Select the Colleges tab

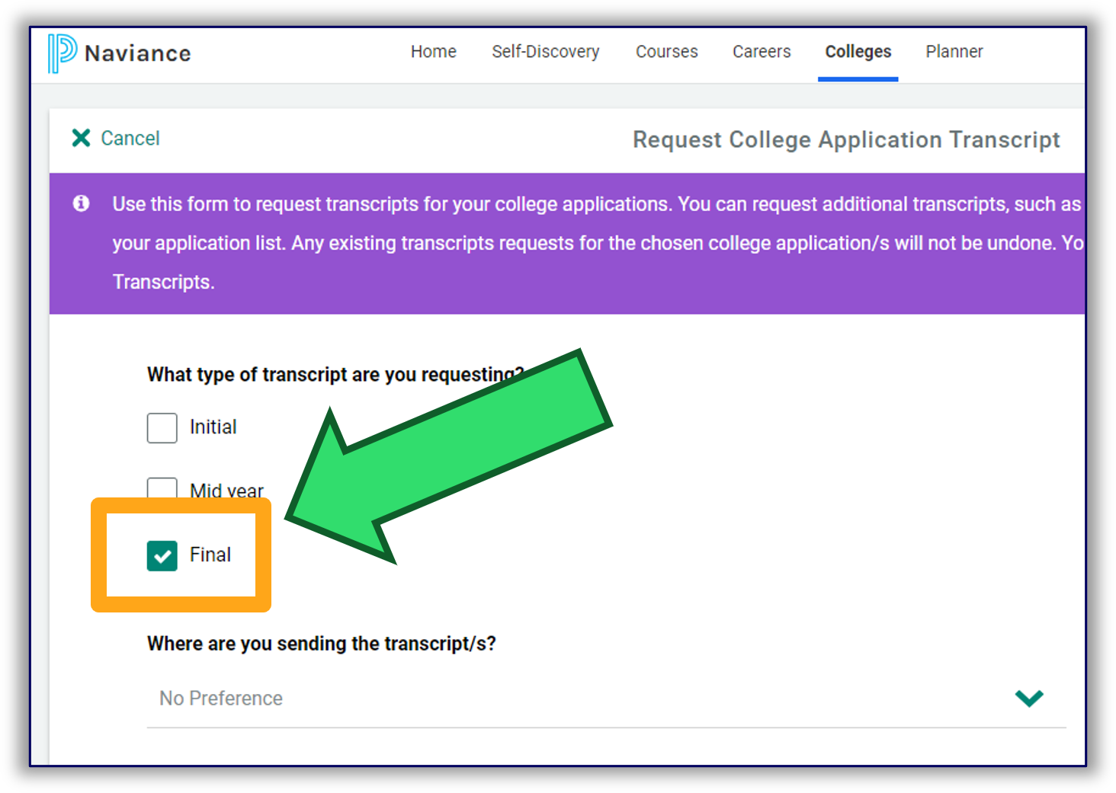coord(858,52)
